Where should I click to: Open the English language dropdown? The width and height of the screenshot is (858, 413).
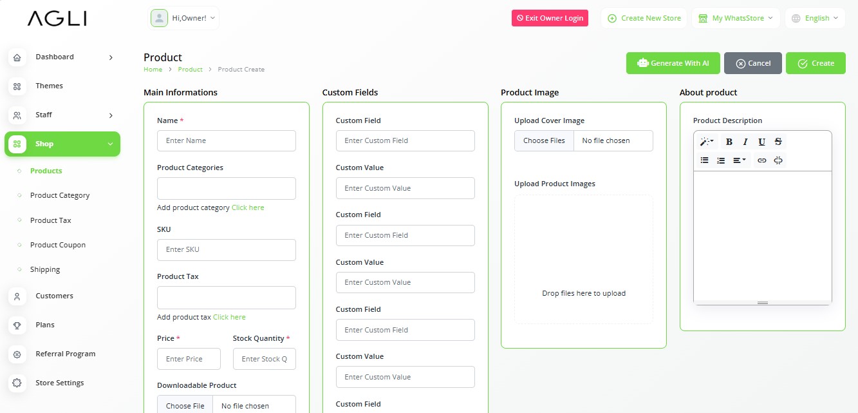click(815, 18)
